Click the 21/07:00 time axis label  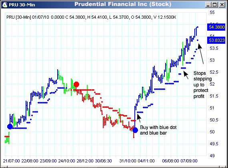coord(11,161)
